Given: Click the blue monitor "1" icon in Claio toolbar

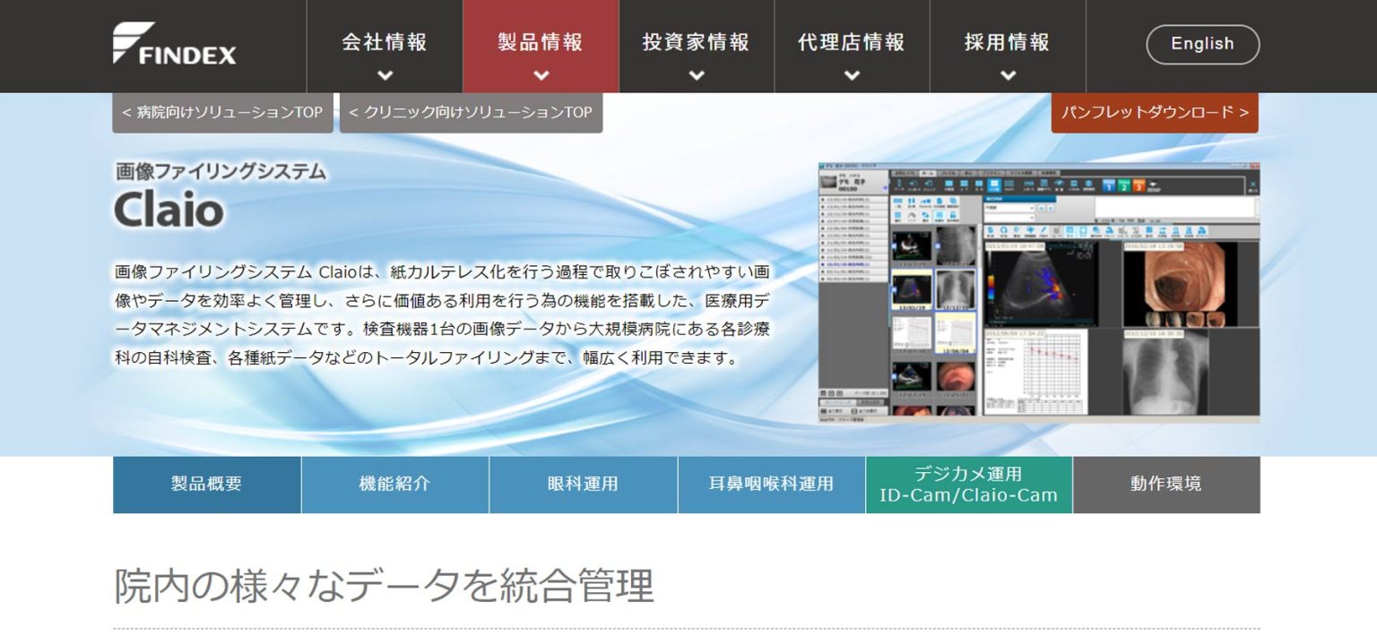Looking at the screenshot, I should [1110, 185].
